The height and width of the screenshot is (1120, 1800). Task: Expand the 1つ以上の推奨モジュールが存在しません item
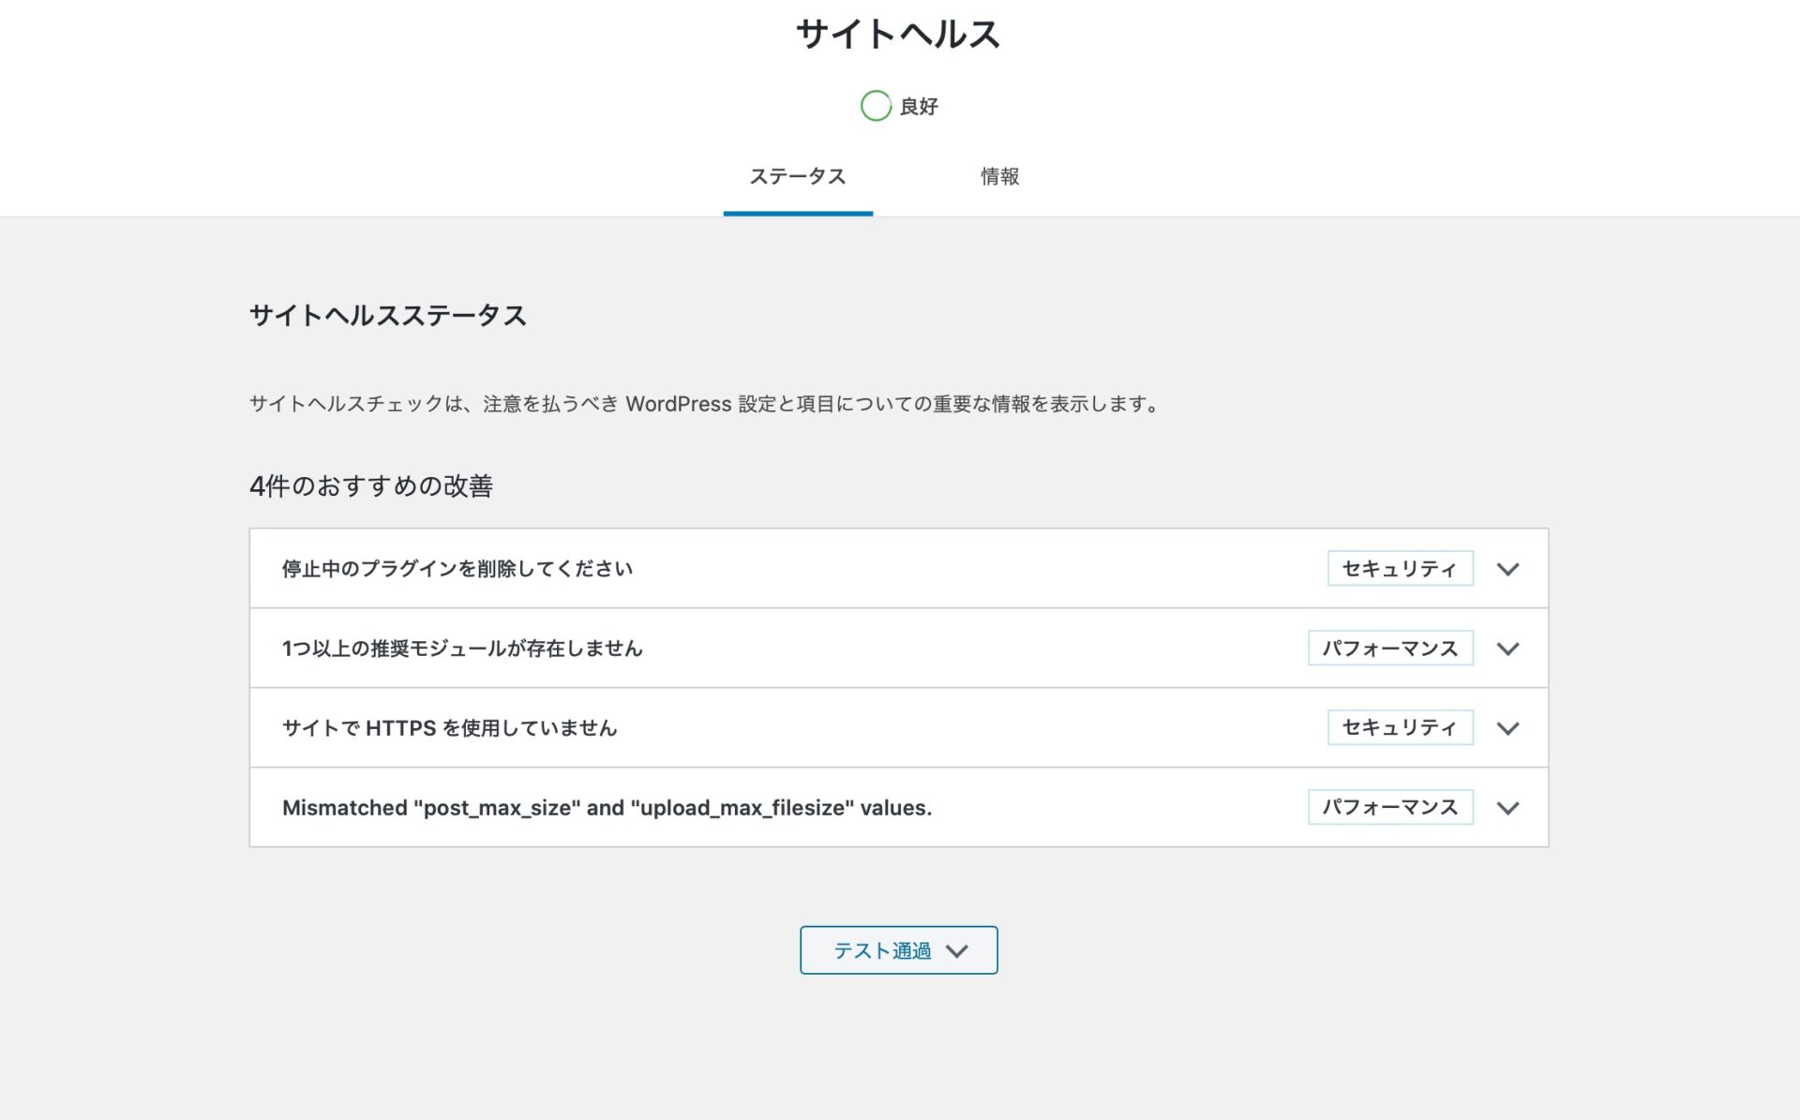click(x=1508, y=648)
